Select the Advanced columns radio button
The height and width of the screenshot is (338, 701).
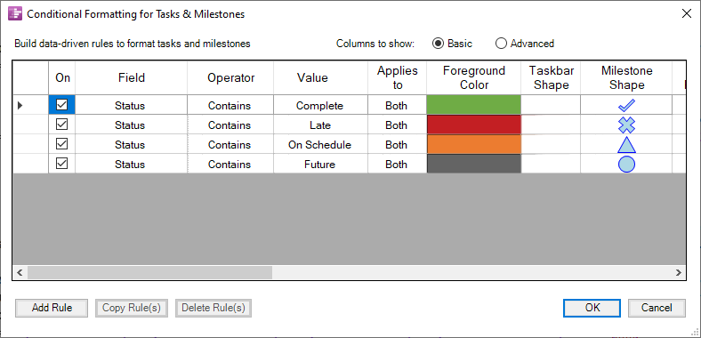tap(501, 44)
